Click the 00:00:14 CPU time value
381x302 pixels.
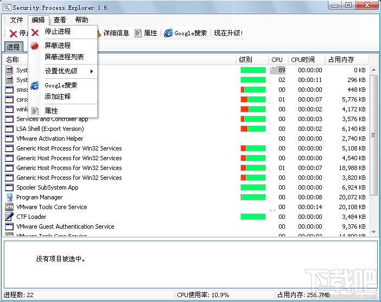310,207
